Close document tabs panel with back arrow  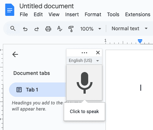point(15,54)
